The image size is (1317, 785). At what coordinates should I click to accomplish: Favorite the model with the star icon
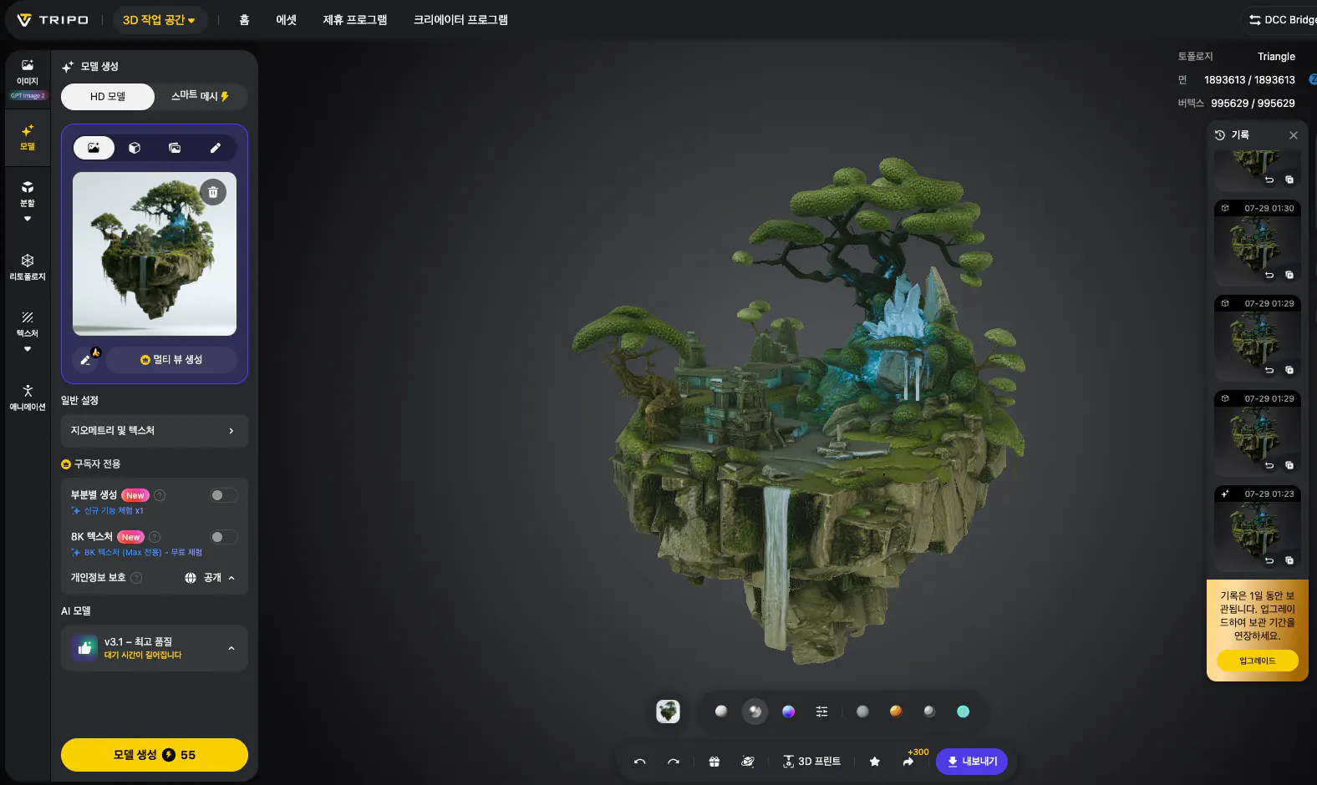(875, 762)
